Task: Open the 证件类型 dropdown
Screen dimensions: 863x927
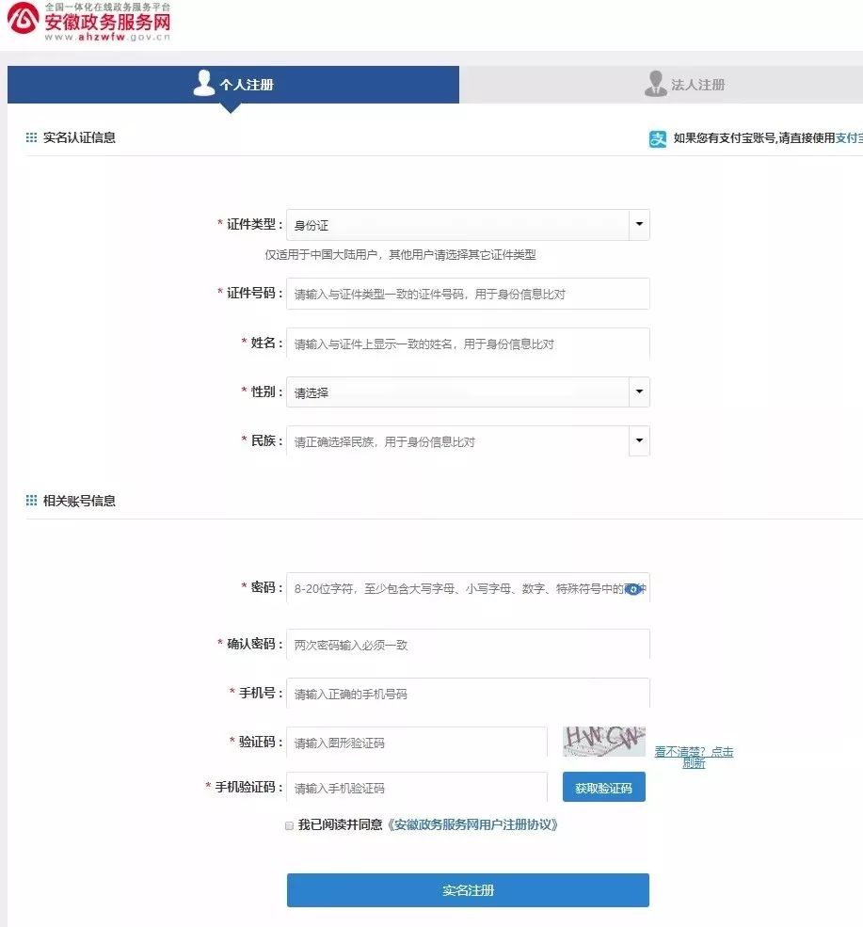Action: (x=639, y=225)
